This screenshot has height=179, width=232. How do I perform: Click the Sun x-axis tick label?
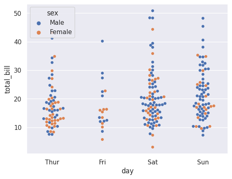(203, 162)
